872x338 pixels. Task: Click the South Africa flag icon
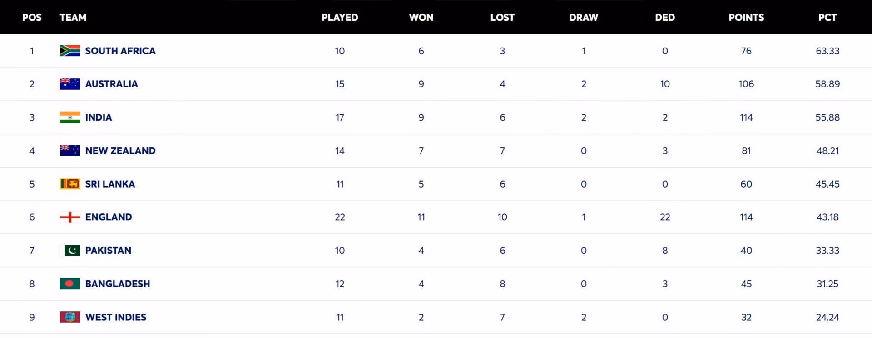pos(70,51)
